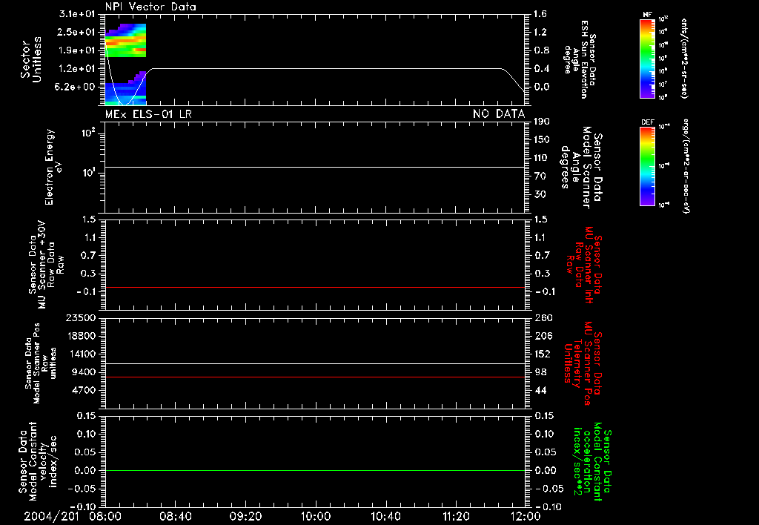Click the NO DATA label
The width and height of the screenshot is (759, 525).
(x=499, y=113)
